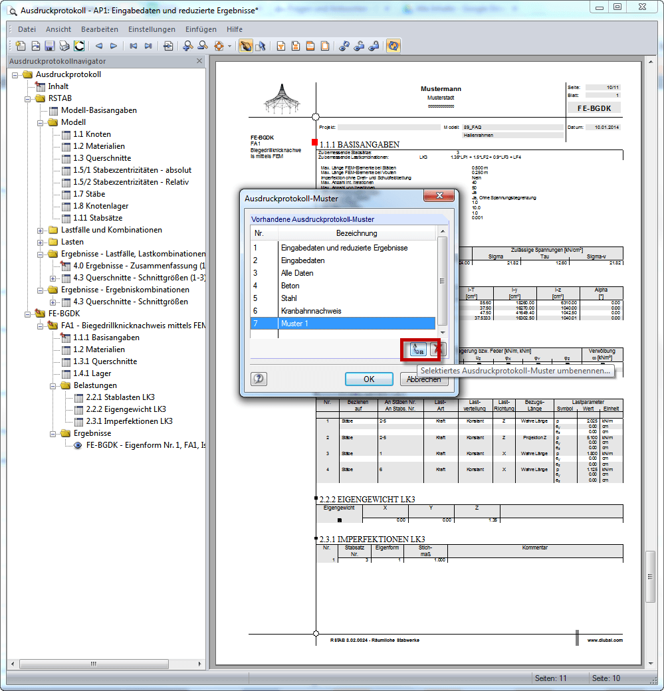Click the hand pan tool icon
The image size is (664, 691).
click(x=245, y=46)
